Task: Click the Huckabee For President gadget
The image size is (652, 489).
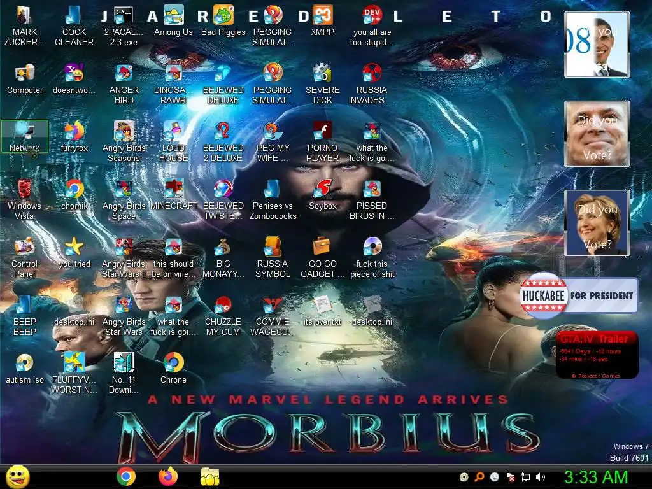Action: point(578,295)
